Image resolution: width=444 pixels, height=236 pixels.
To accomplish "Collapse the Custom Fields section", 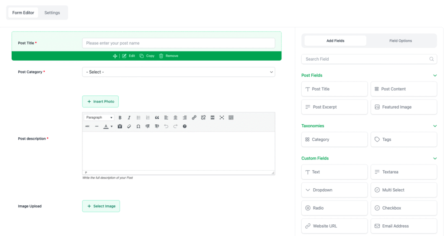I will tap(435, 158).
